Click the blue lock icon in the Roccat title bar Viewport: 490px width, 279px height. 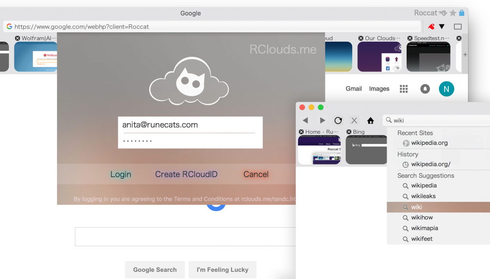pyautogui.click(x=462, y=13)
